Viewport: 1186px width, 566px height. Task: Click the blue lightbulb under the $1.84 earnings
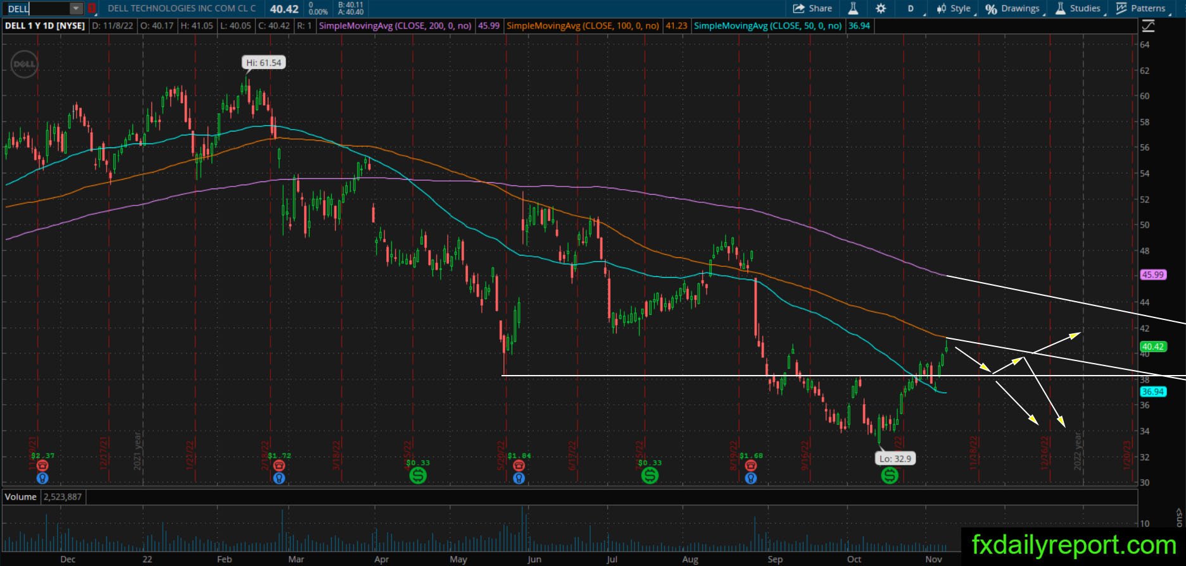click(519, 478)
